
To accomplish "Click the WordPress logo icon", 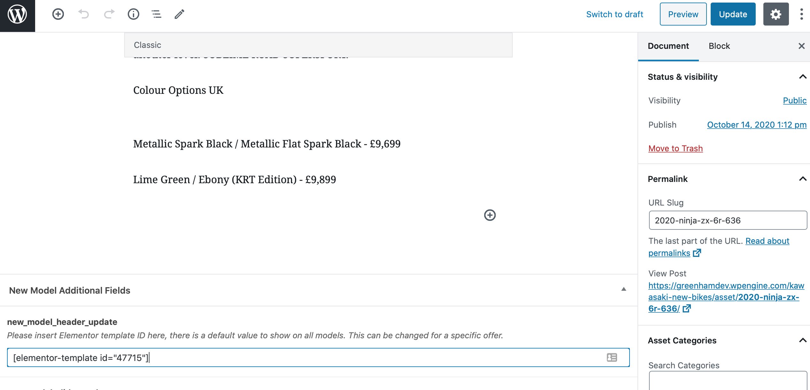I will tap(17, 15).
